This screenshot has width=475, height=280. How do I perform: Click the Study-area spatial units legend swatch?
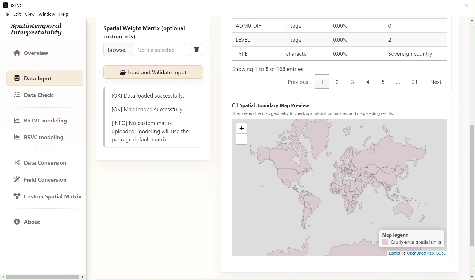tap(385, 242)
